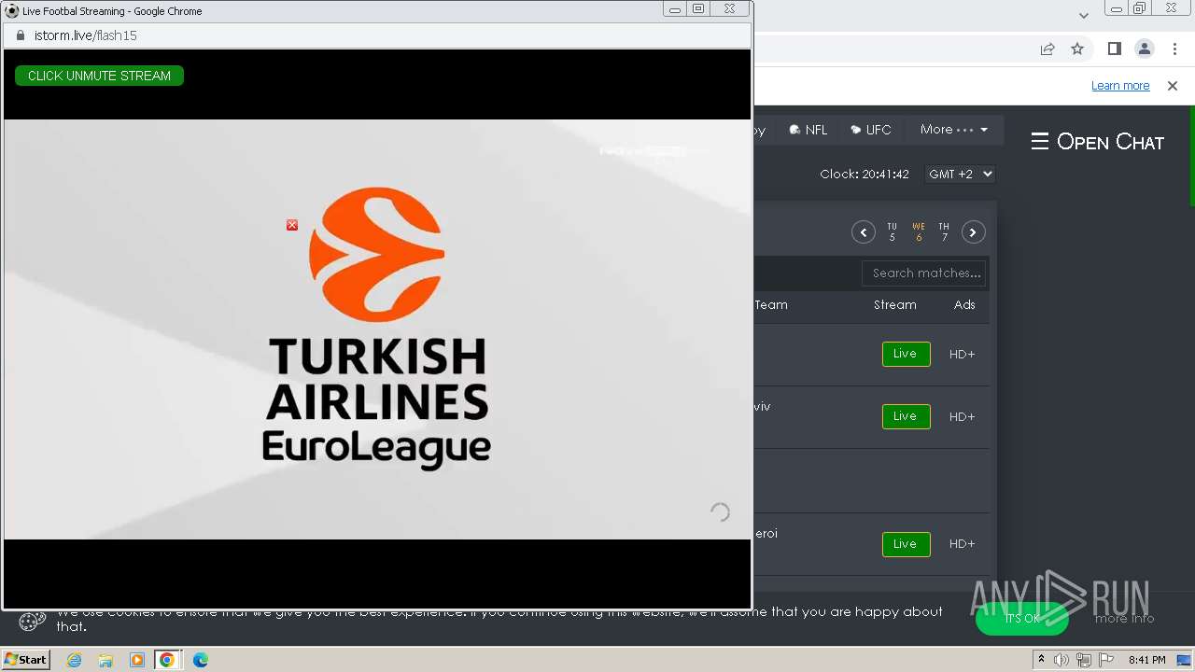Open the Chrome profile avatar
The image size is (1195, 672).
click(1145, 49)
